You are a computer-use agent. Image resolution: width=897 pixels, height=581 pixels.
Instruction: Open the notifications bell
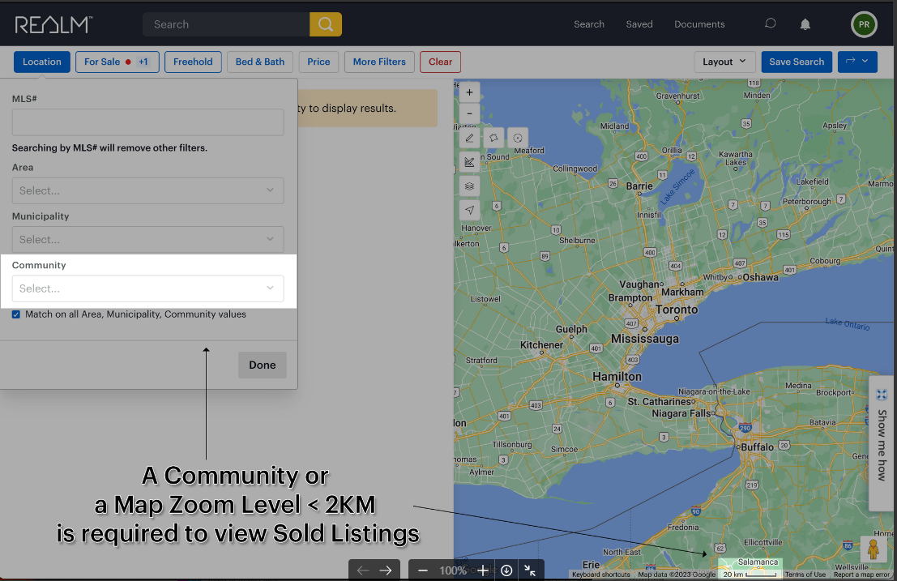(805, 24)
